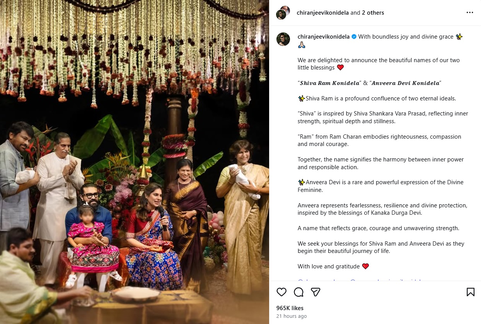Click the sparkles emoji after "divine grace"

[x=459, y=37]
